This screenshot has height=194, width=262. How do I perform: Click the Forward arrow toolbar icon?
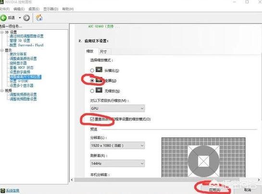click(x=26, y=18)
